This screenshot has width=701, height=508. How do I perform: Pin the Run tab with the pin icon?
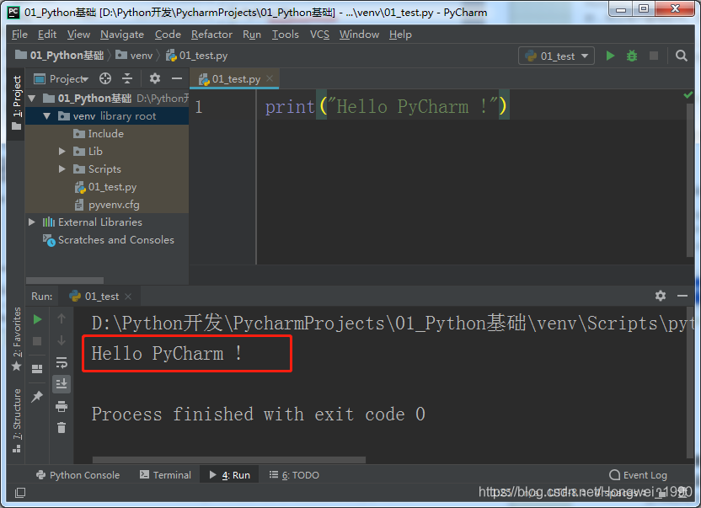coord(37,396)
